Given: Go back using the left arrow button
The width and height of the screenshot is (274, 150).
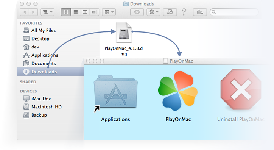Looking at the screenshot, I should click(x=25, y=12).
